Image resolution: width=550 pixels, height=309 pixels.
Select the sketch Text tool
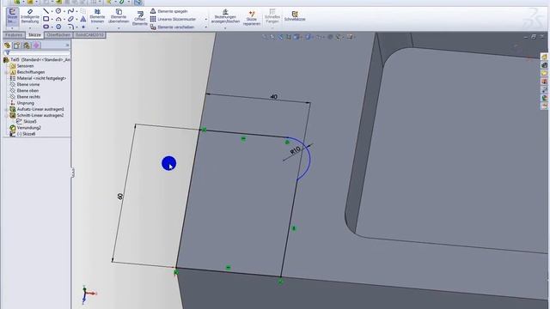click(83, 19)
